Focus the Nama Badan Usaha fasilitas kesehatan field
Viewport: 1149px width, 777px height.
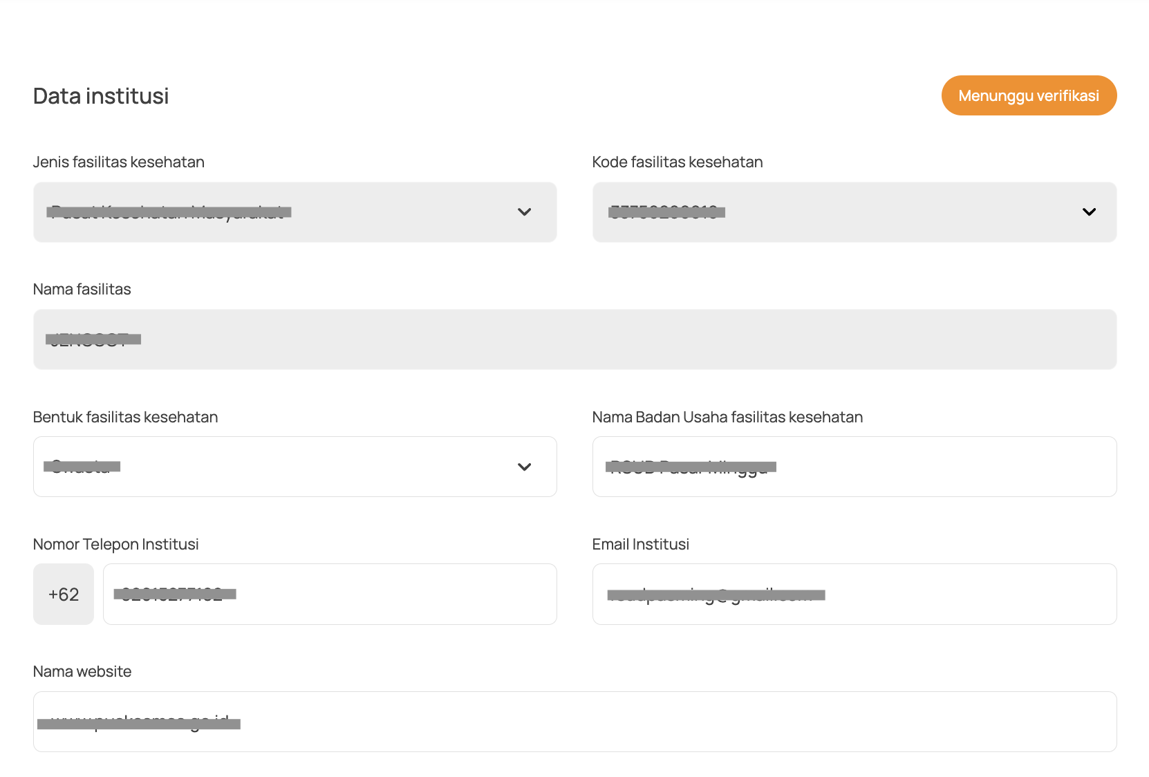[x=854, y=467]
